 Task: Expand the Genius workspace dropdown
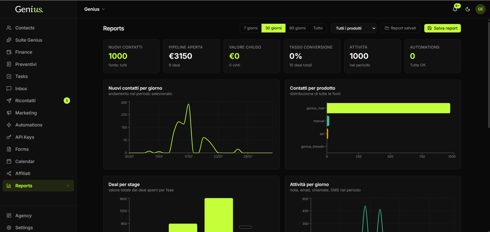(x=95, y=9)
